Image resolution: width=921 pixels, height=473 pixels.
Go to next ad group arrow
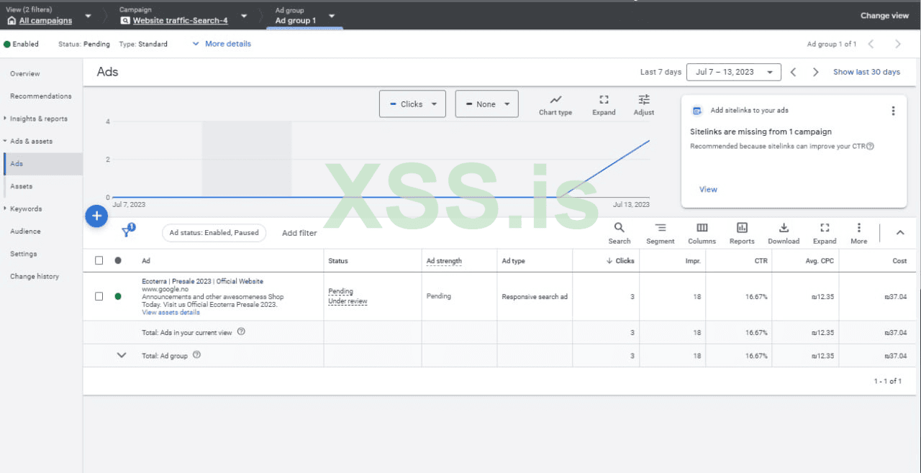[x=897, y=44]
